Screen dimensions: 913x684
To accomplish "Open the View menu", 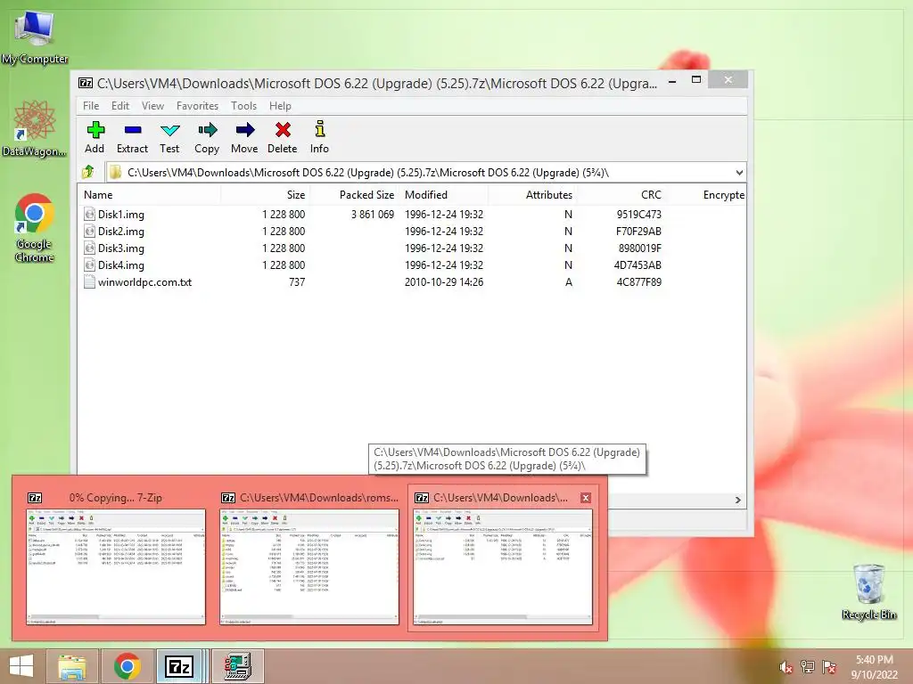I will coord(152,106).
